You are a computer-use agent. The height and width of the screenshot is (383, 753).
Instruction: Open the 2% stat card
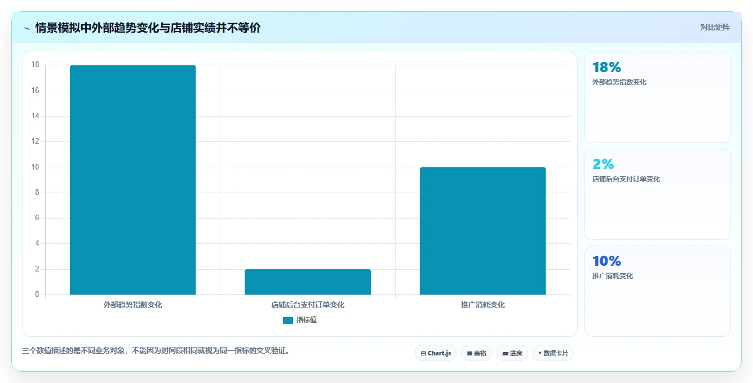[658, 194]
